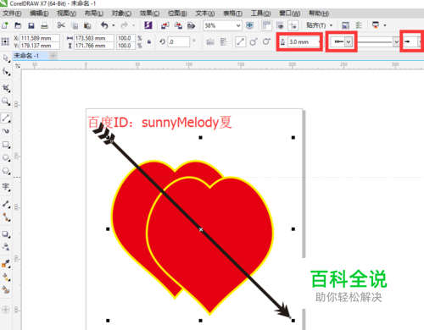Add a new document tab with plus
Viewport: 424px width, 330px height.
coord(53,56)
